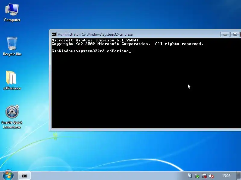Click the 'Computer' label text
Image resolution: width=241 pixels, height=180 pixels.
click(12, 20)
